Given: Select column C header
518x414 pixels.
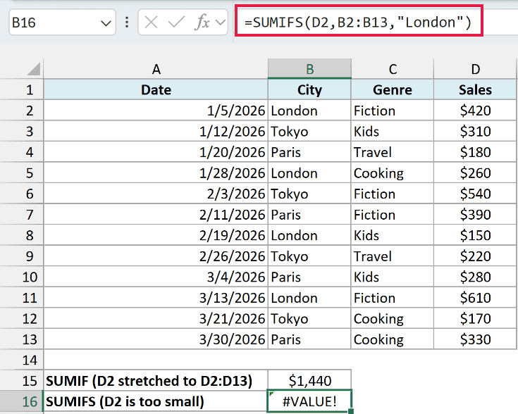Looking at the screenshot, I should point(393,69).
